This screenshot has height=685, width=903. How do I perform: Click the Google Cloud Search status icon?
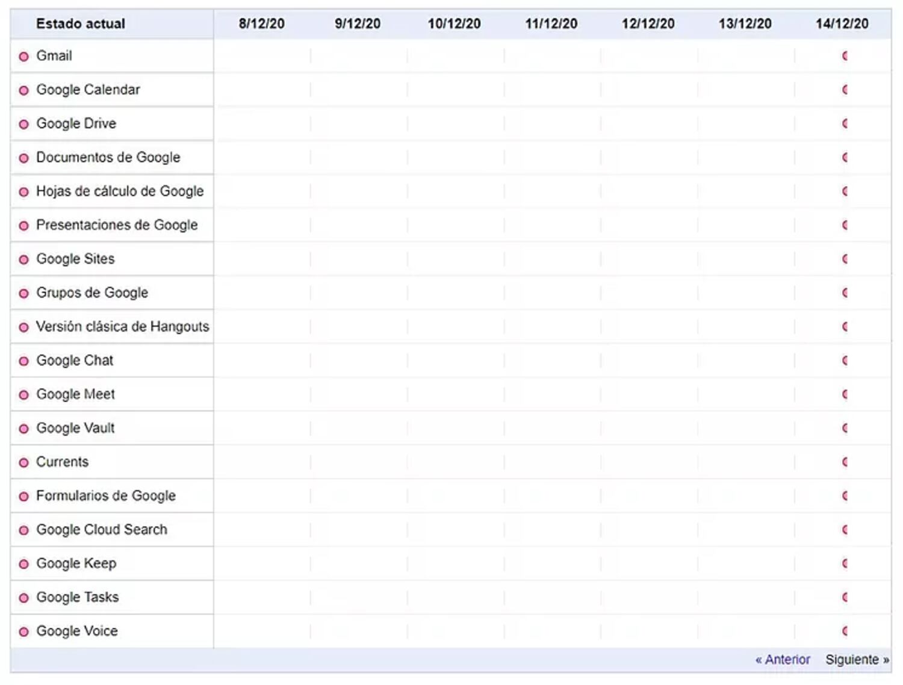[x=24, y=530]
